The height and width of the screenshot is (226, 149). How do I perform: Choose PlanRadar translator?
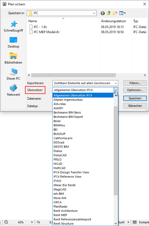tap(83, 206)
